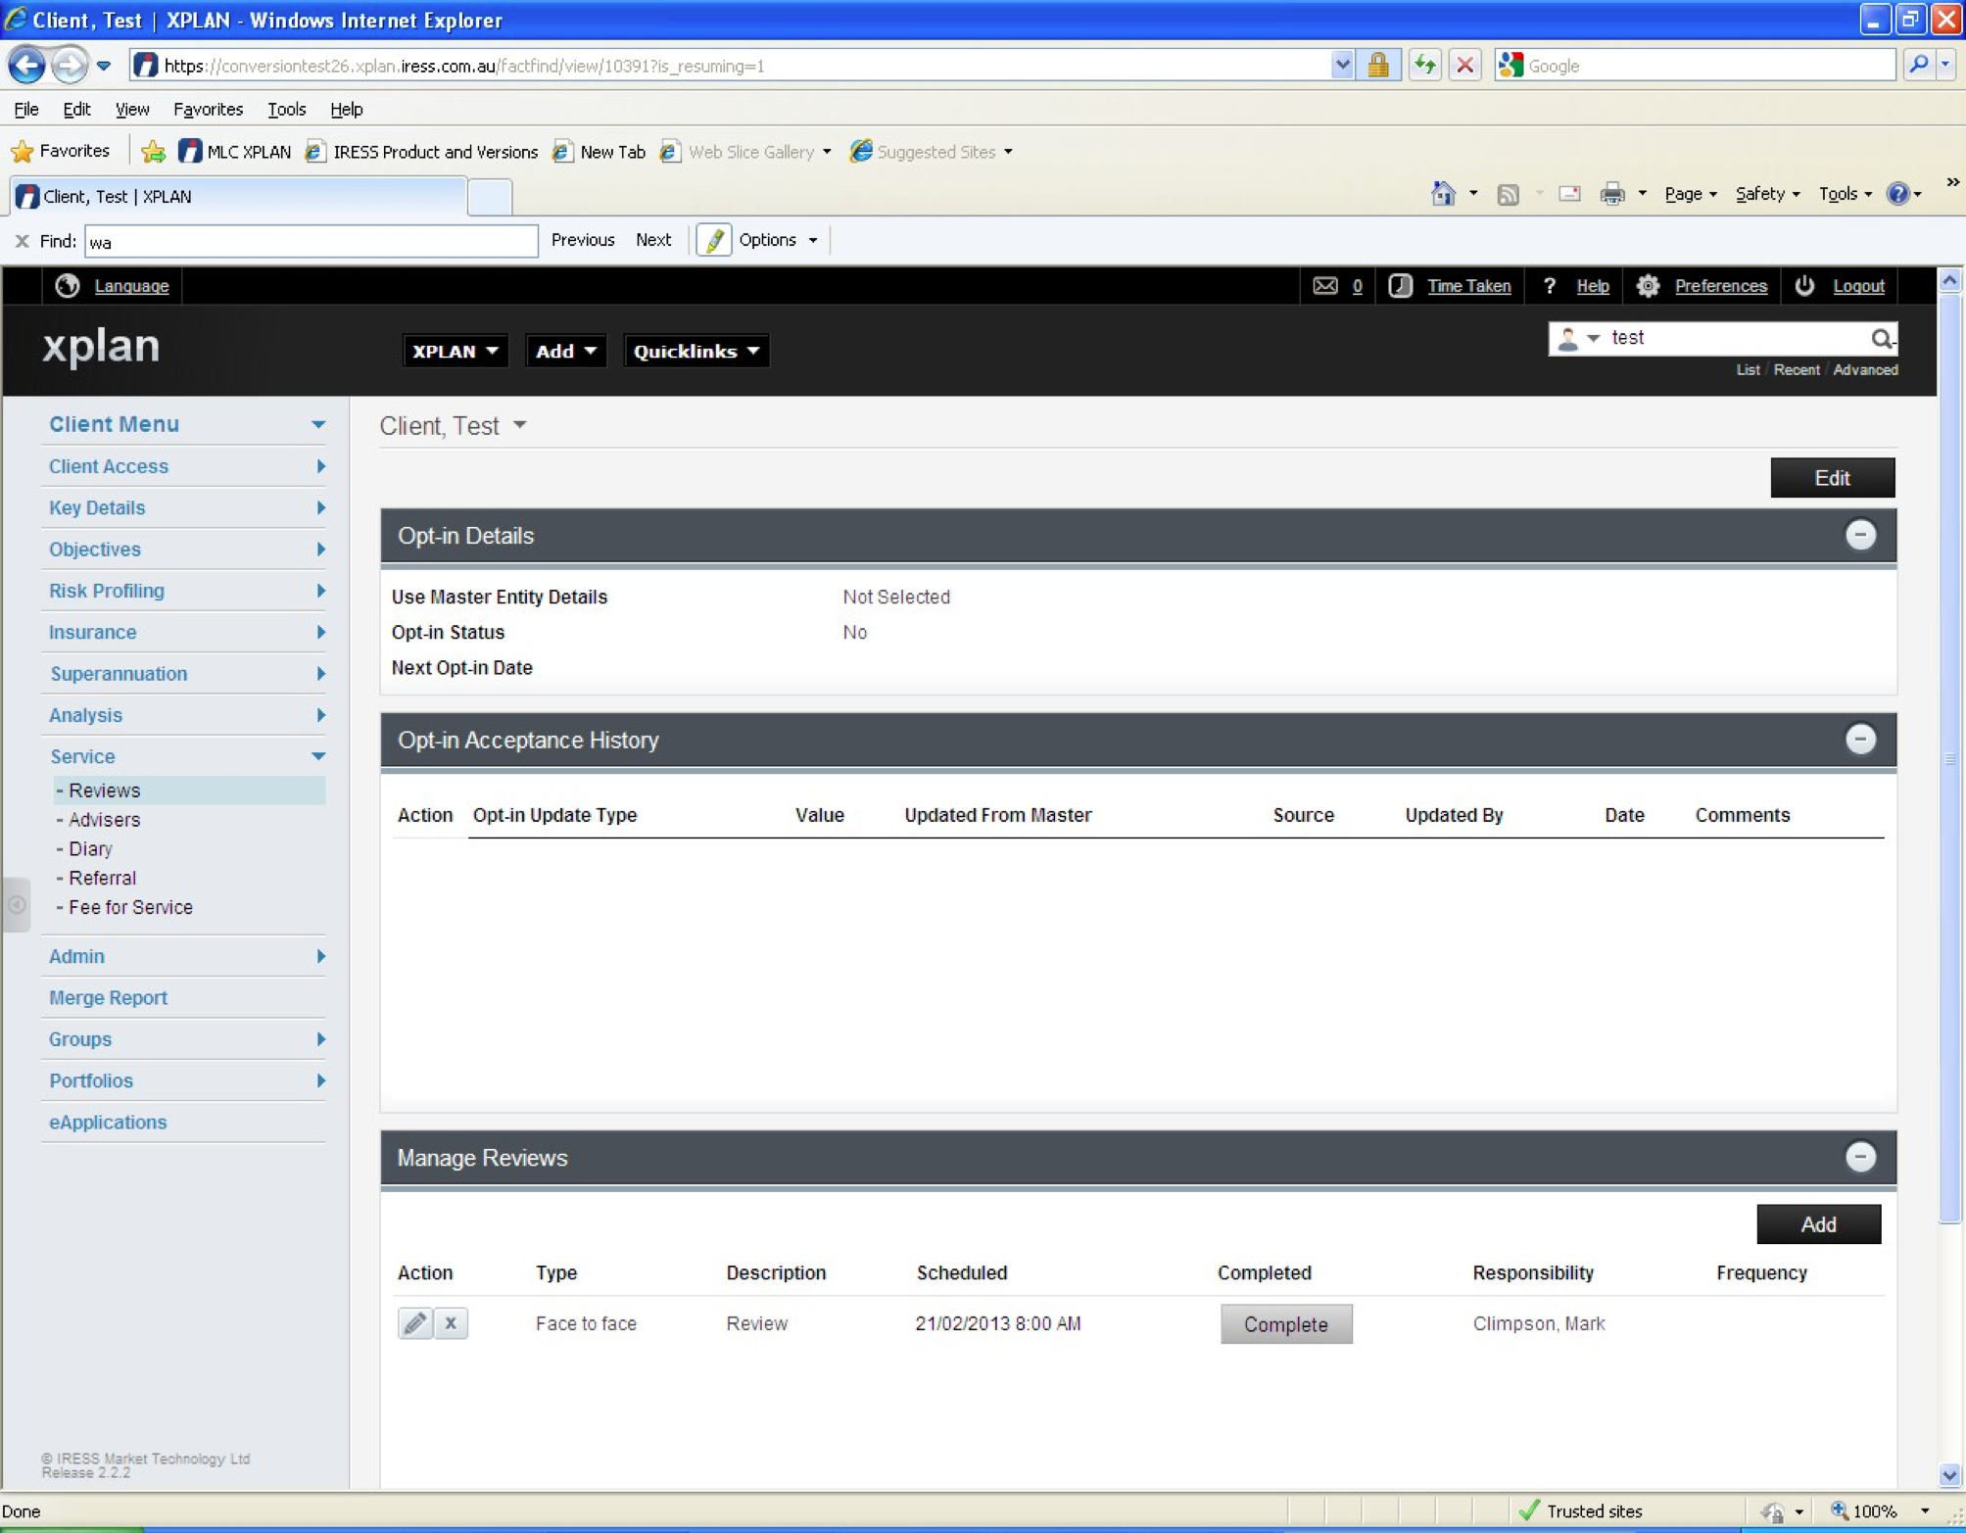
Task: Delete the review using the X icon
Action: tap(451, 1323)
